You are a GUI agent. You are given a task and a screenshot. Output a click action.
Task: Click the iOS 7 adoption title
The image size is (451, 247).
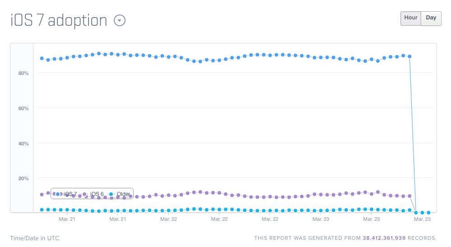click(59, 20)
